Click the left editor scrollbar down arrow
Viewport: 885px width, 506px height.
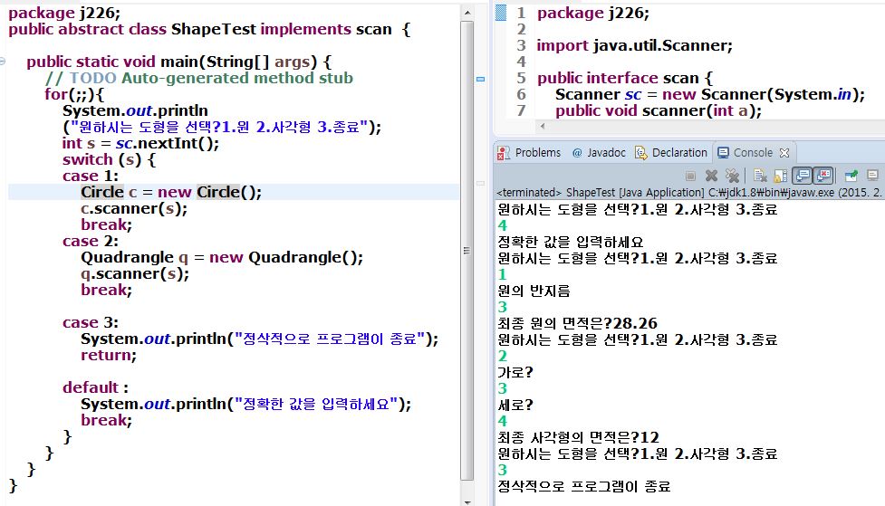[x=467, y=501]
